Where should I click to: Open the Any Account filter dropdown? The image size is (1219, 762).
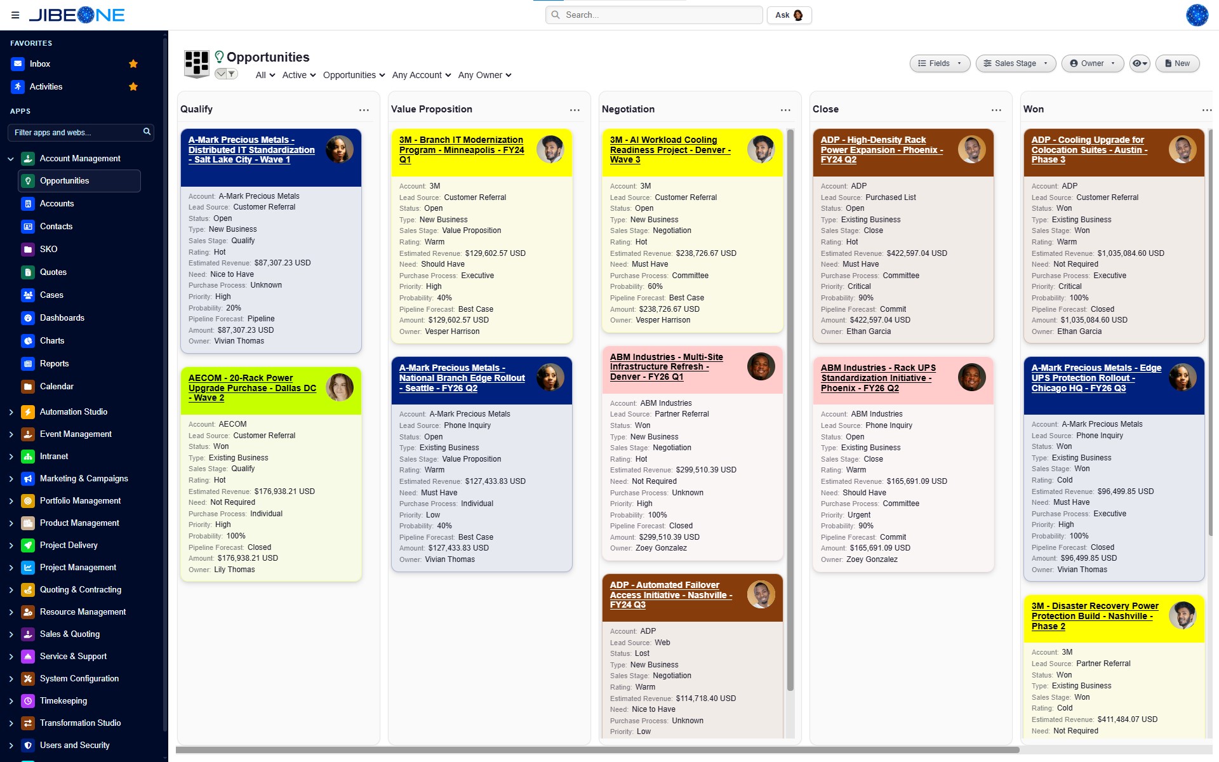click(422, 75)
